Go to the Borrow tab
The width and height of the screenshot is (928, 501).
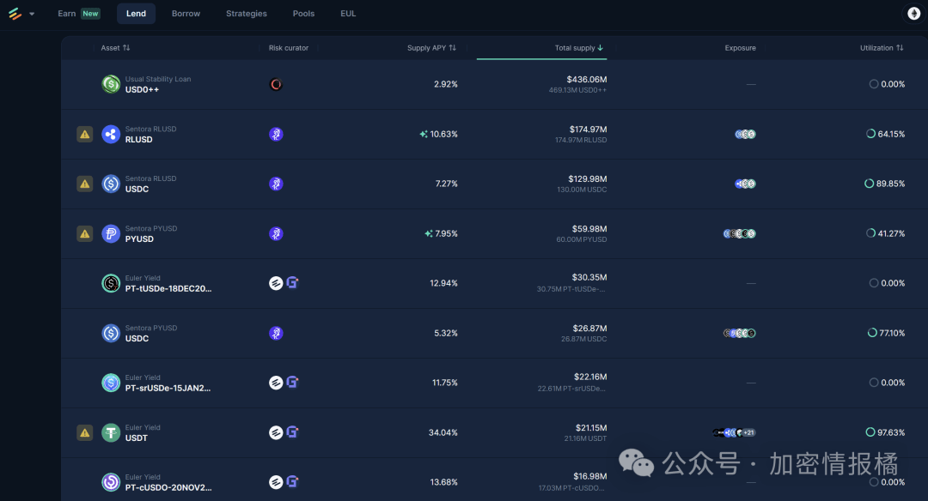186,14
